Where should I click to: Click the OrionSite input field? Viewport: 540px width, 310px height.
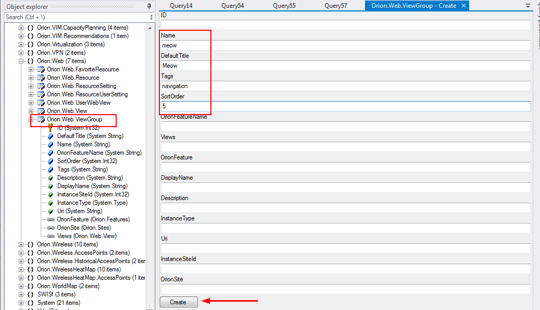click(346, 289)
